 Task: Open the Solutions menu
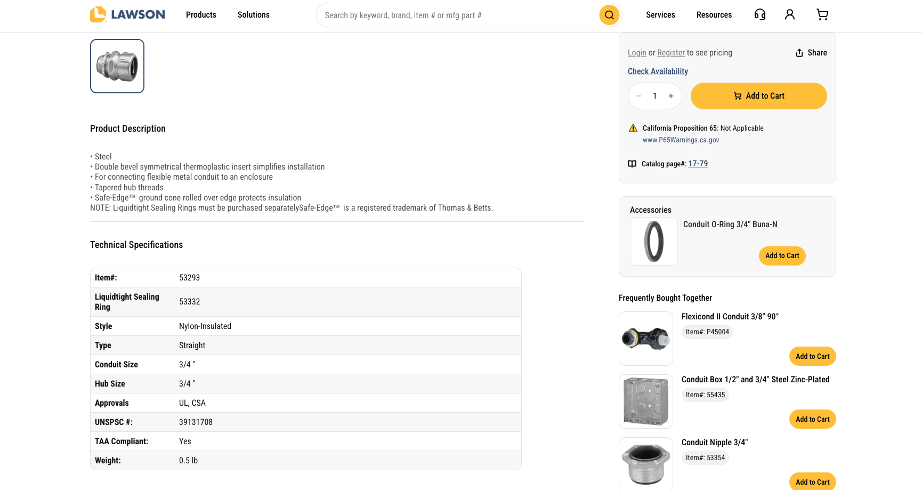point(253,15)
